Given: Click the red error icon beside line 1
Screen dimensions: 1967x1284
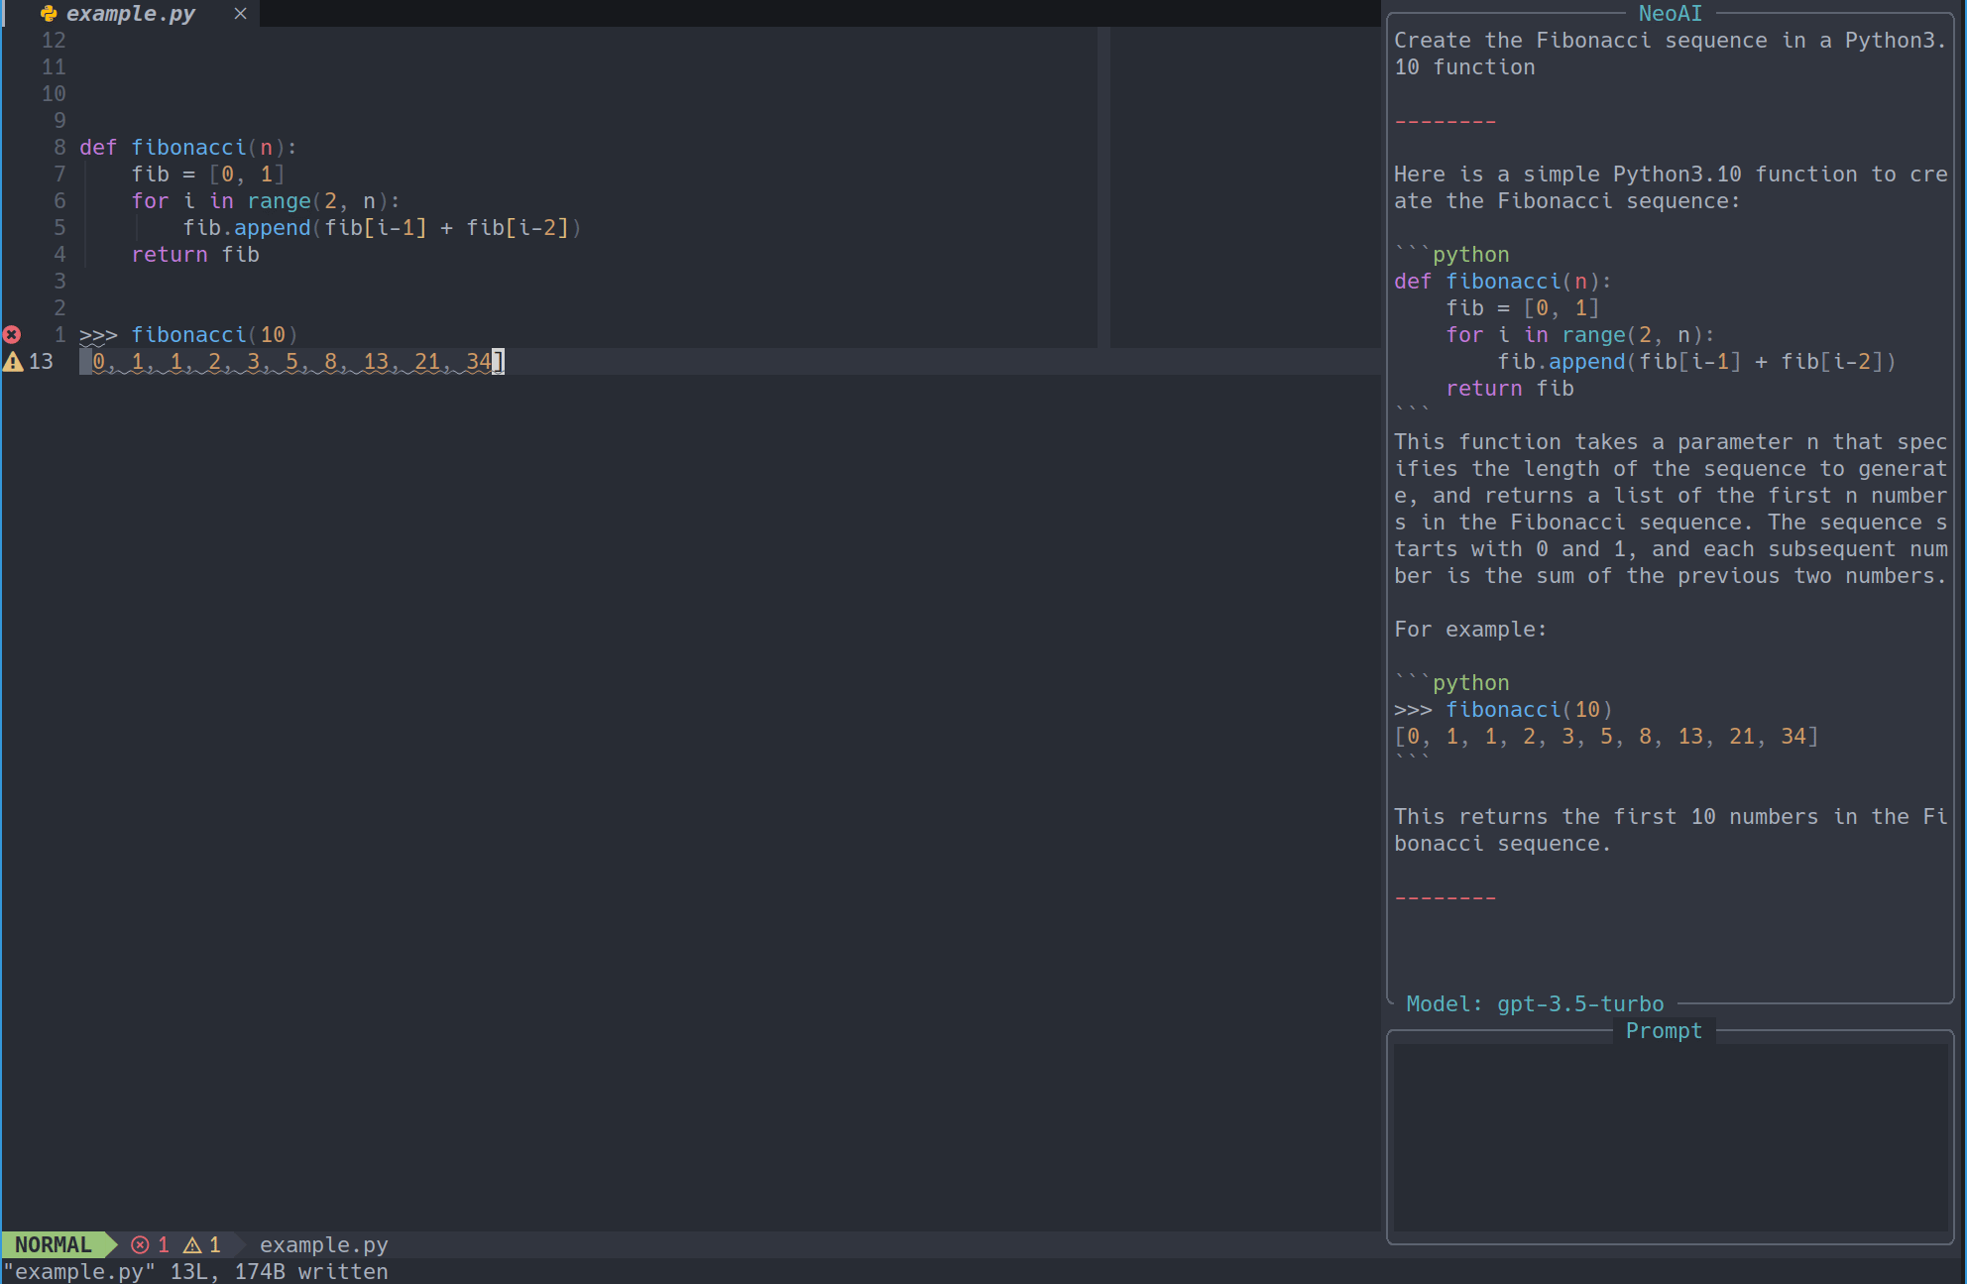Looking at the screenshot, I should click(x=12, y=334).
